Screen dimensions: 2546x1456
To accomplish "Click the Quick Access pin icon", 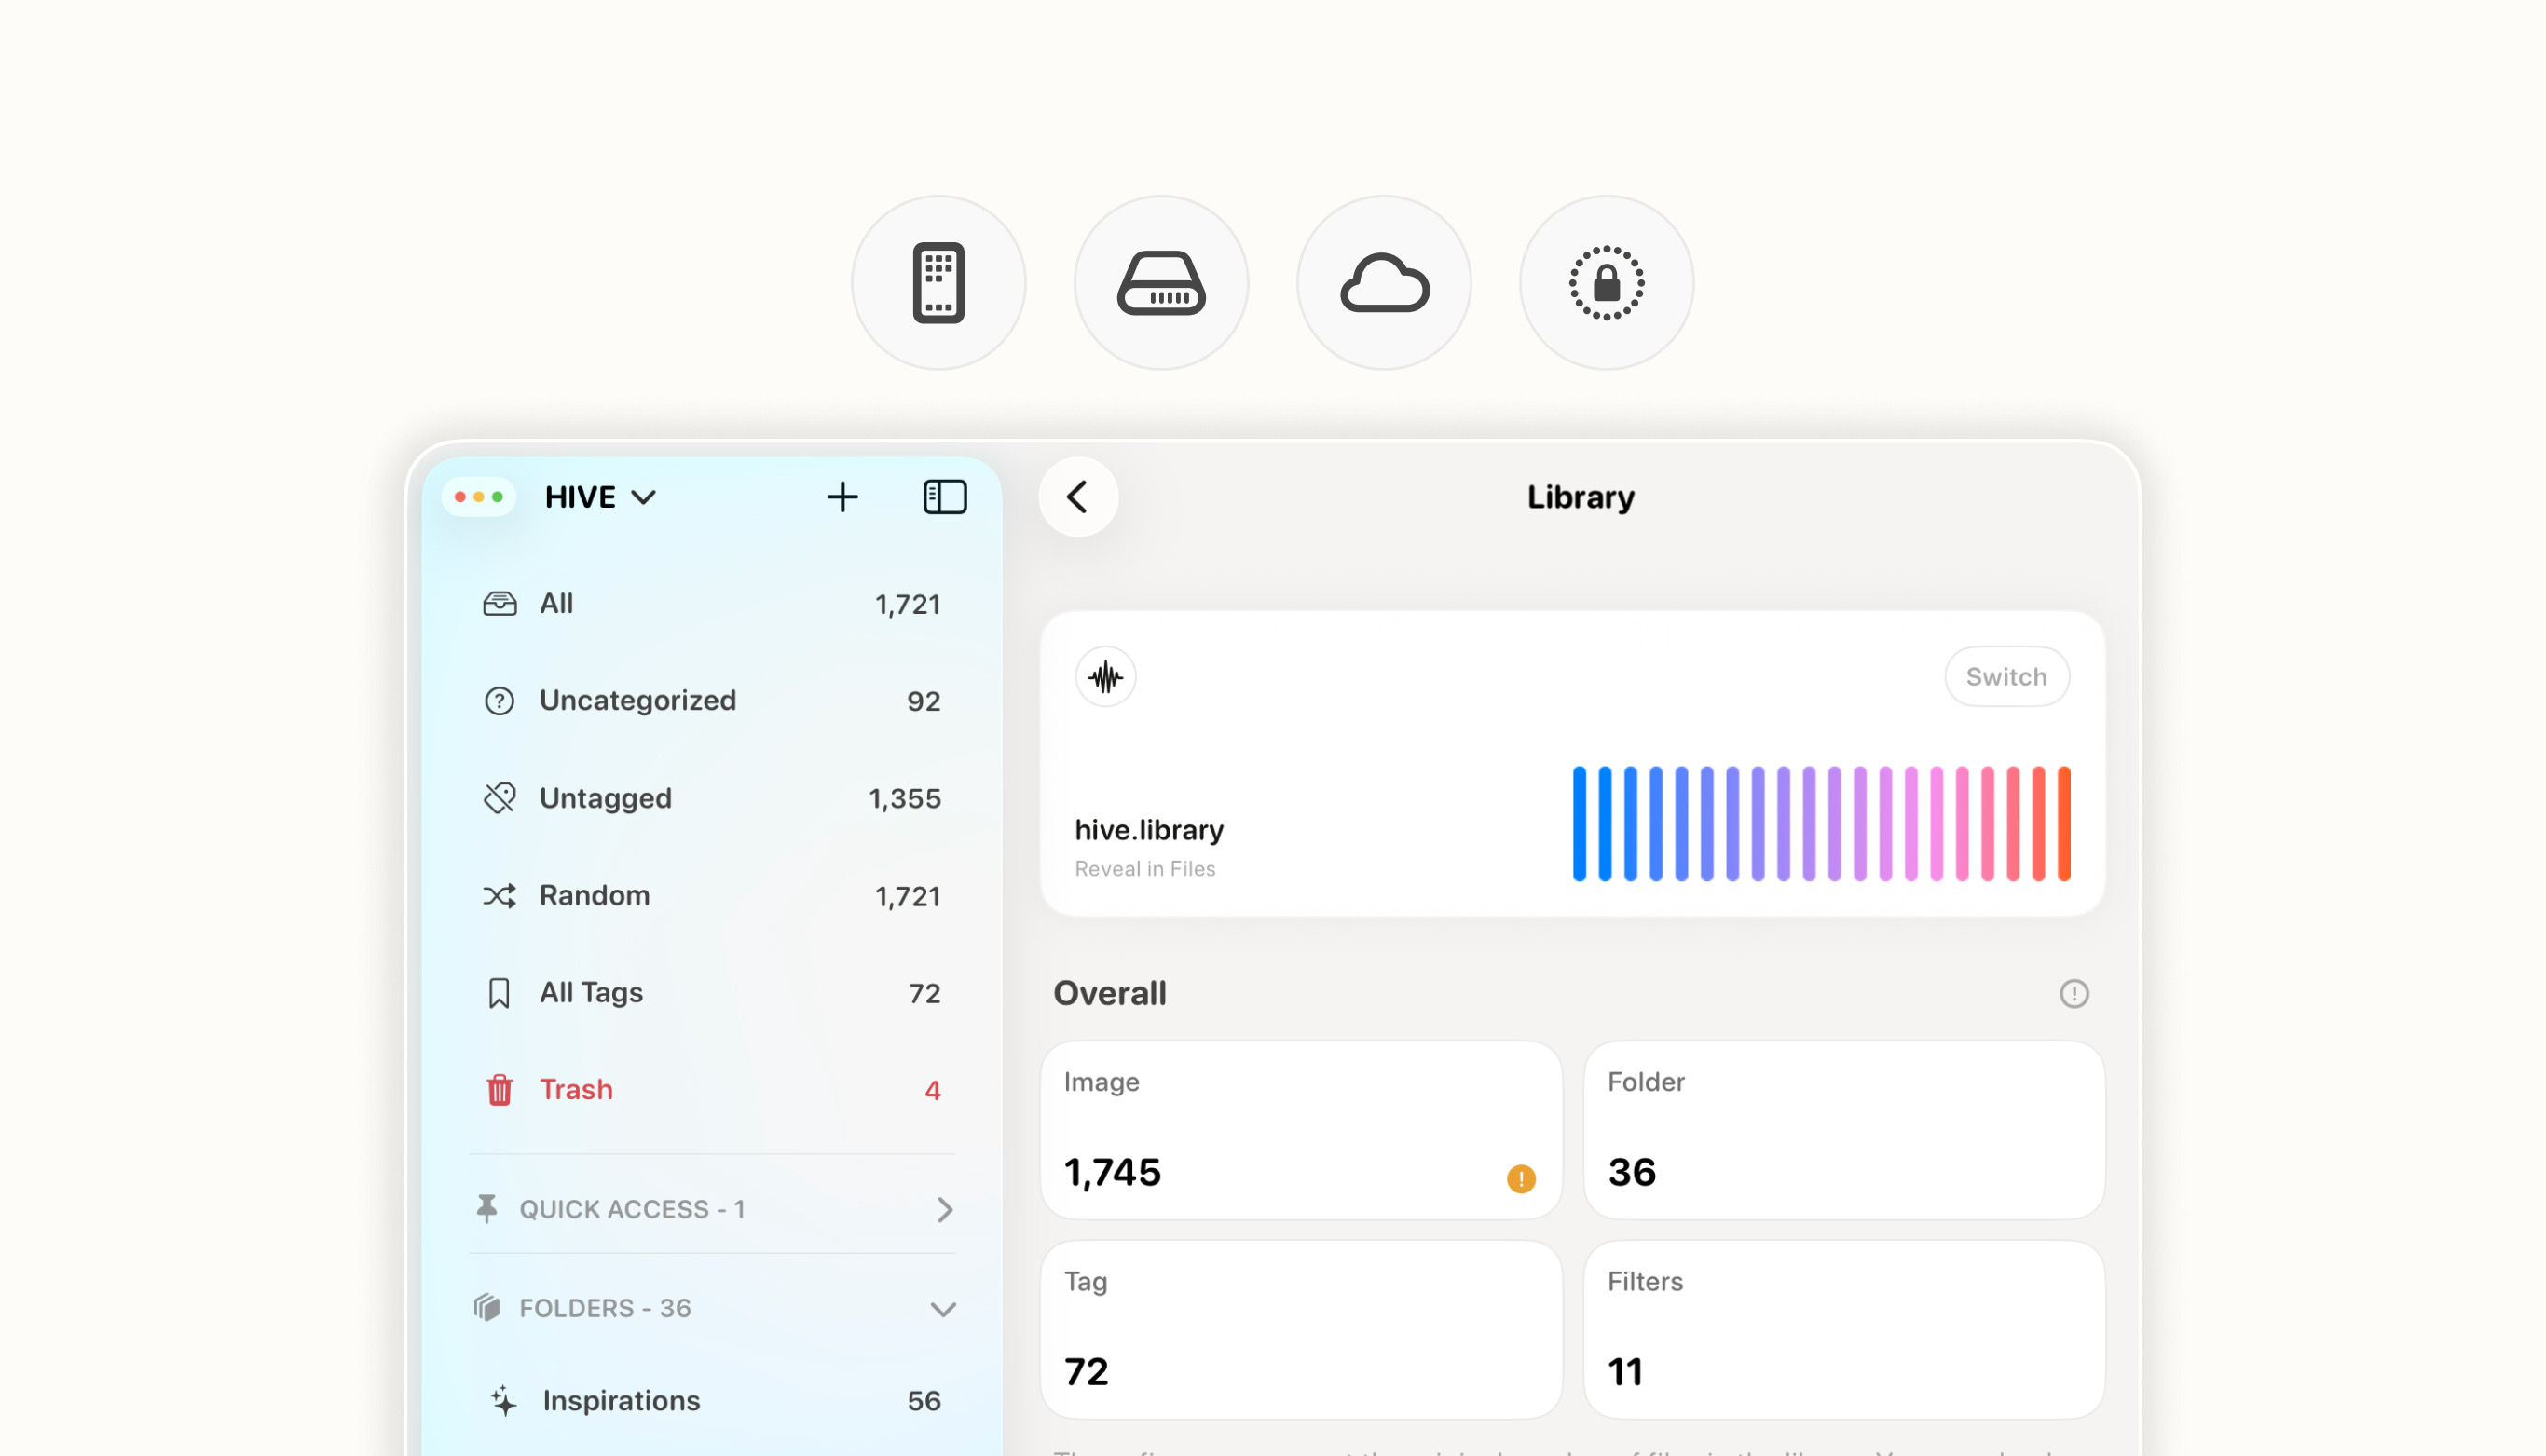I will pyautogui.click(x=487, y=1209).
